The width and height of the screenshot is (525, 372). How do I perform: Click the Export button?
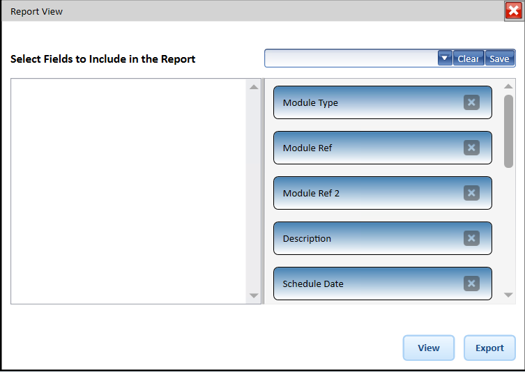[489, 348]
